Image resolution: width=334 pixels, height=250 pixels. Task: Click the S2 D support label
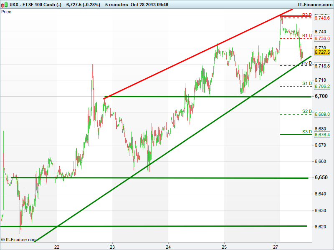click(x=307, y=111)
